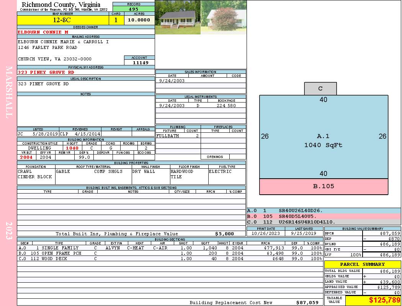Select building section row SINGLE FAMILY
The image size is (402, 306).
(x=170, y=248)
